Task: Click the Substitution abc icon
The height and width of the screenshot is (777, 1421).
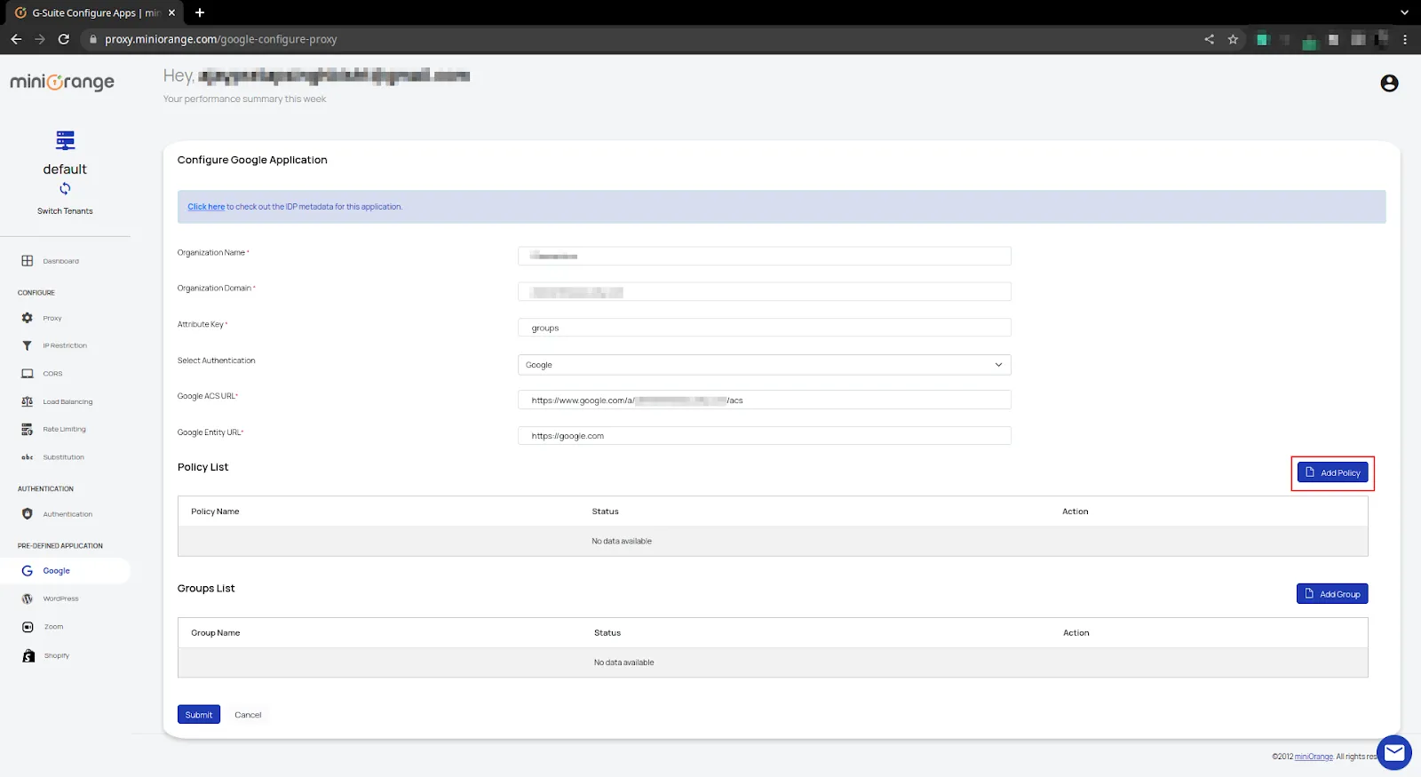Action: click(28, 457)
